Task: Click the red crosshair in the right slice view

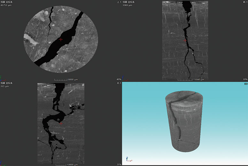Action: 61,123
